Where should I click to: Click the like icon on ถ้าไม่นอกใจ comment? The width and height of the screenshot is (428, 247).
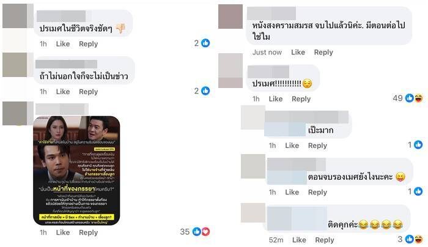(x=205, y=90)
